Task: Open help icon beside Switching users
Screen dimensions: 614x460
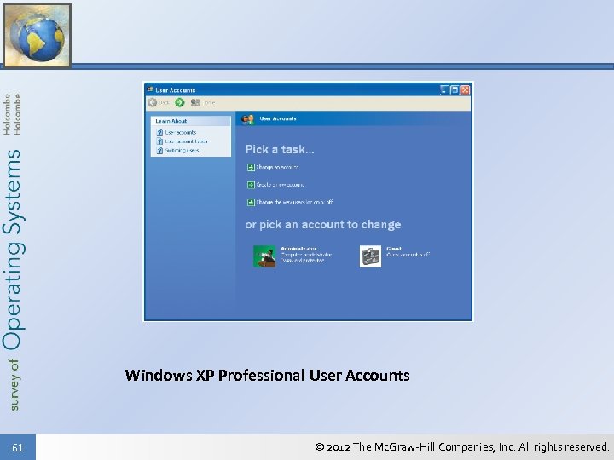Action: [x=159, y=151]
